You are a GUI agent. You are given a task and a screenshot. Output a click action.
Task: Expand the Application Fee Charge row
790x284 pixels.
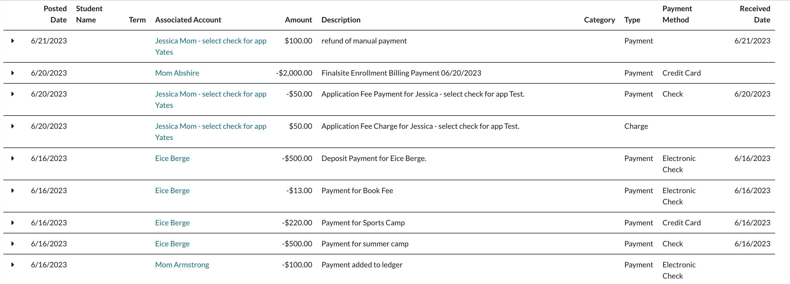pos(13,126)
